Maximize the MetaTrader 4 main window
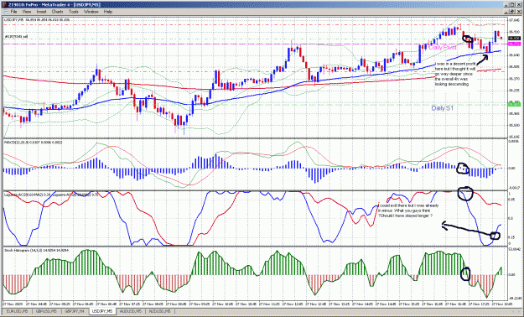The height and width of the screenshot is (317, 524). 513,4
